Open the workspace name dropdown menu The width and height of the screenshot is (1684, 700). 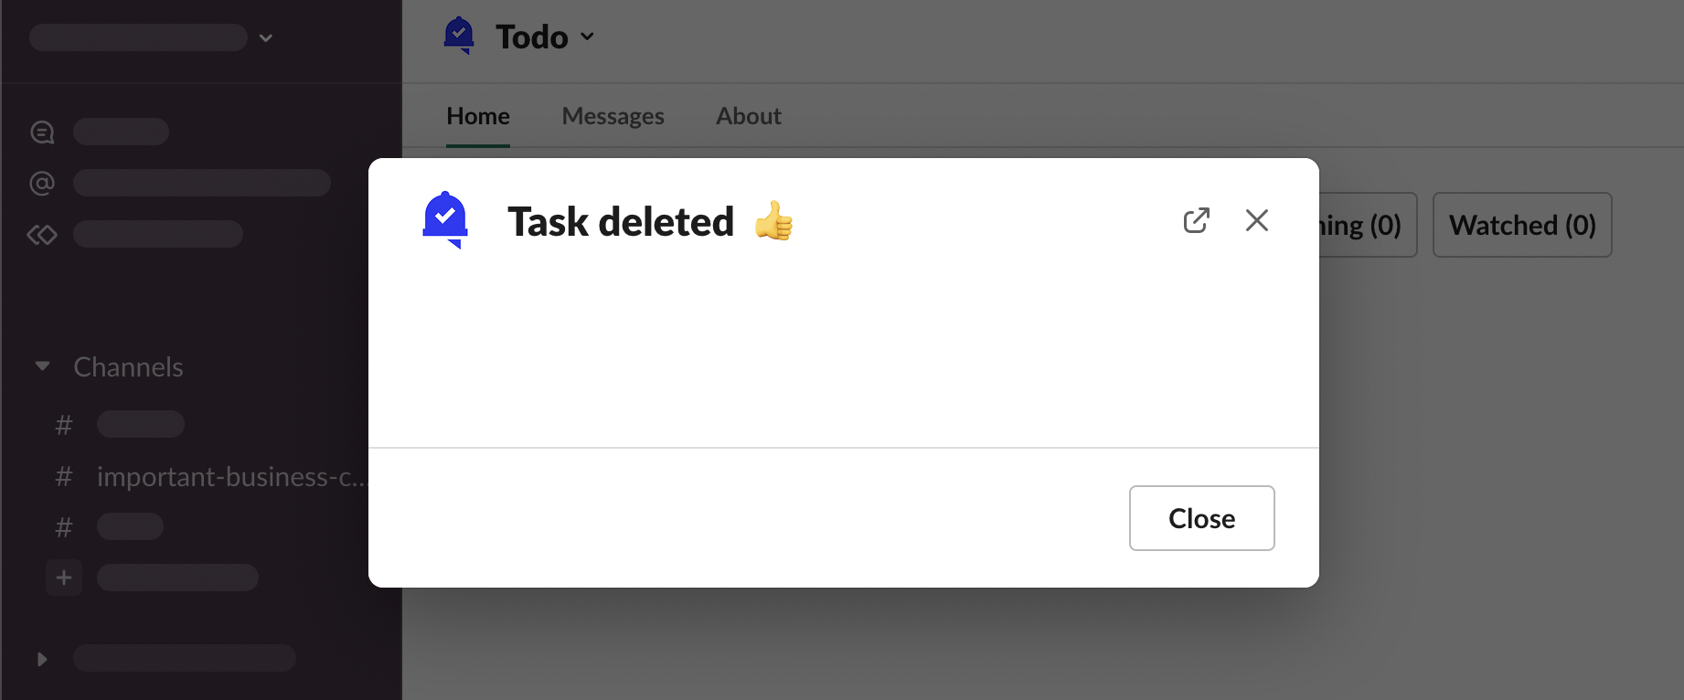click(x=266, y=37)
